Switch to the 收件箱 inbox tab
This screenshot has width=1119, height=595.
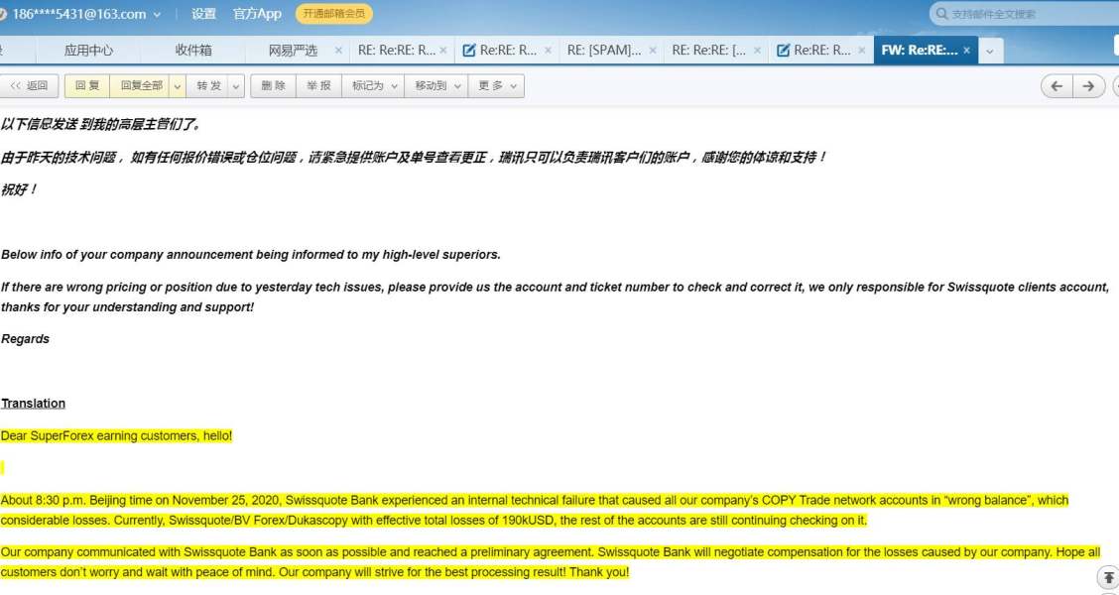coord(193,50)
